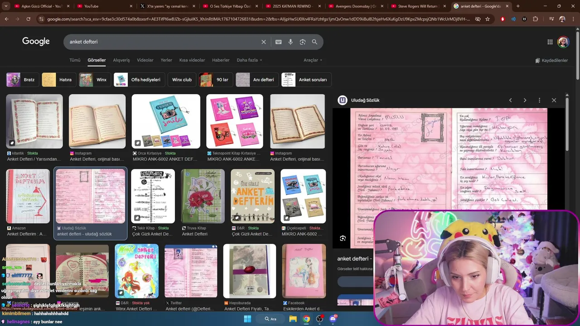Open File Explorer from taskbar
The width and height of the screenshot is (580, 326).
tap(293, 319)
